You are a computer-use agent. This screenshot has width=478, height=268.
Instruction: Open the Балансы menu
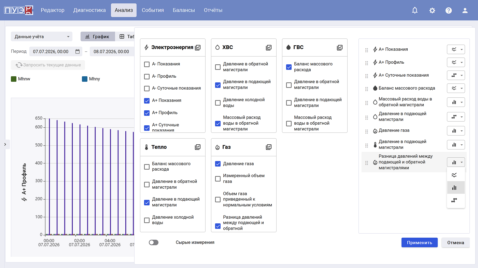point(184,10)
